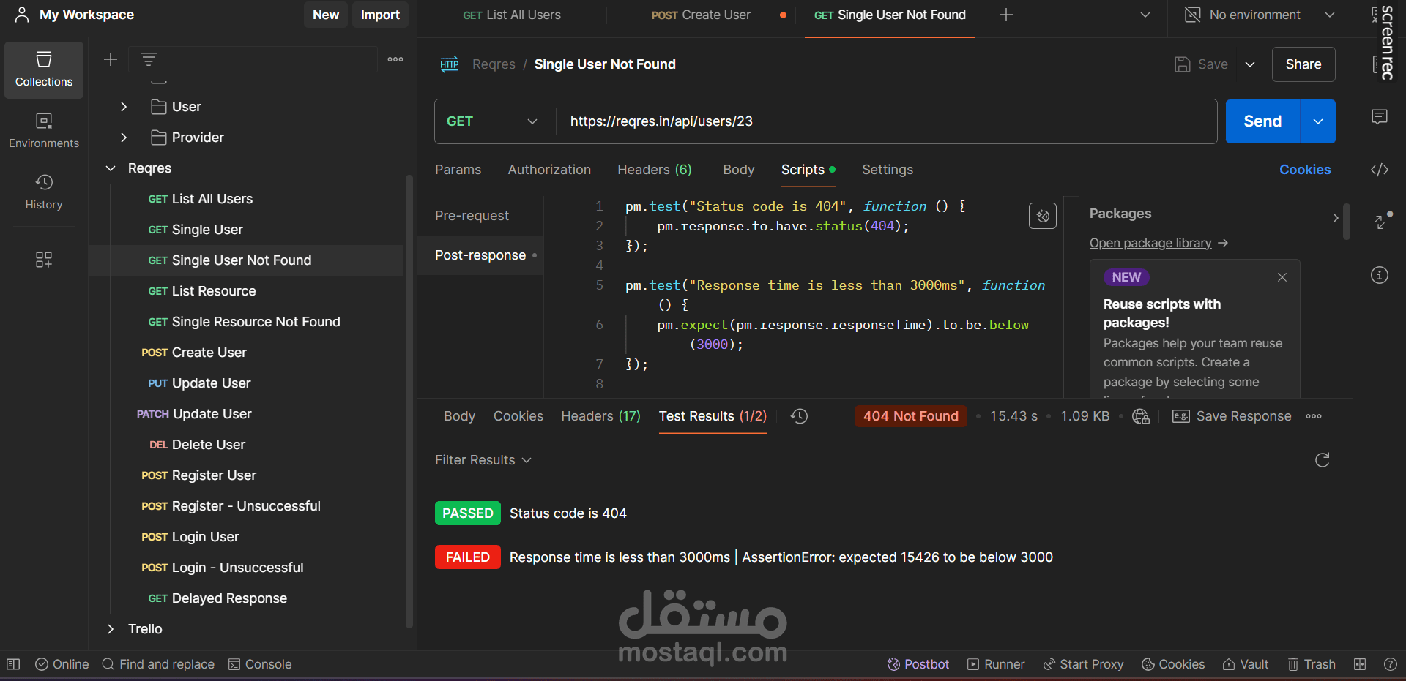
Task: Open Postbot from the status bar
Action: click(x=918, y=664)
